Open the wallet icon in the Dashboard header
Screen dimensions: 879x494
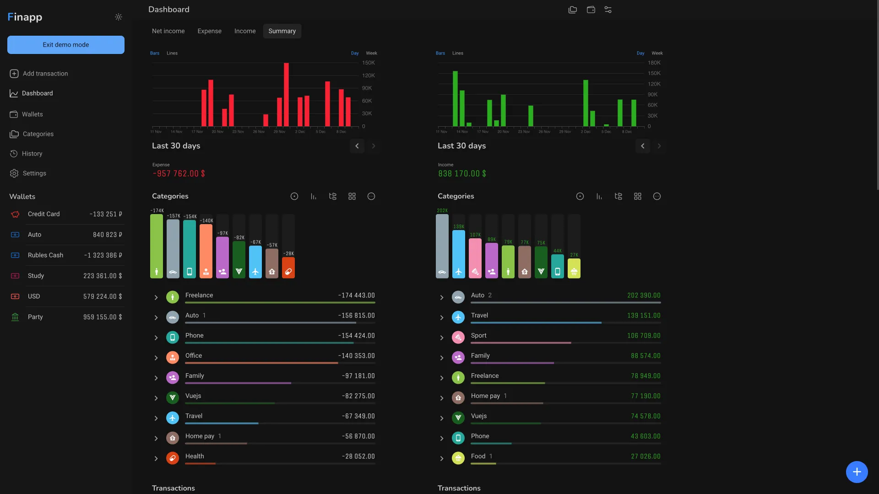tap(591, 10)
